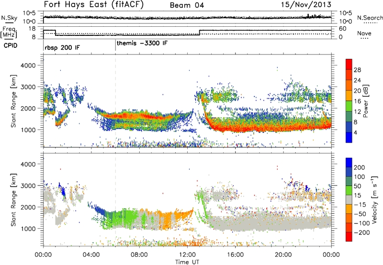This screenshot has width=383, height=265.
Task: Click the '2000' tick on power panel
Action: pyautogui.click(x=28, y=108)
